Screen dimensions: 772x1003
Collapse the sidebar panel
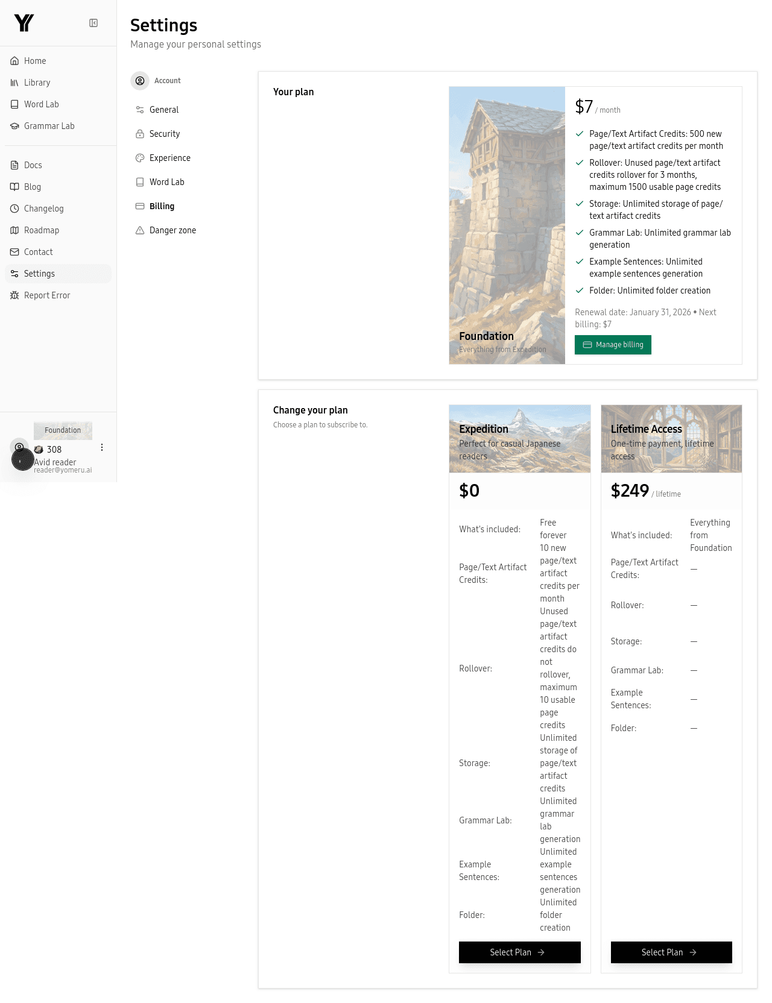click(93, 23)
